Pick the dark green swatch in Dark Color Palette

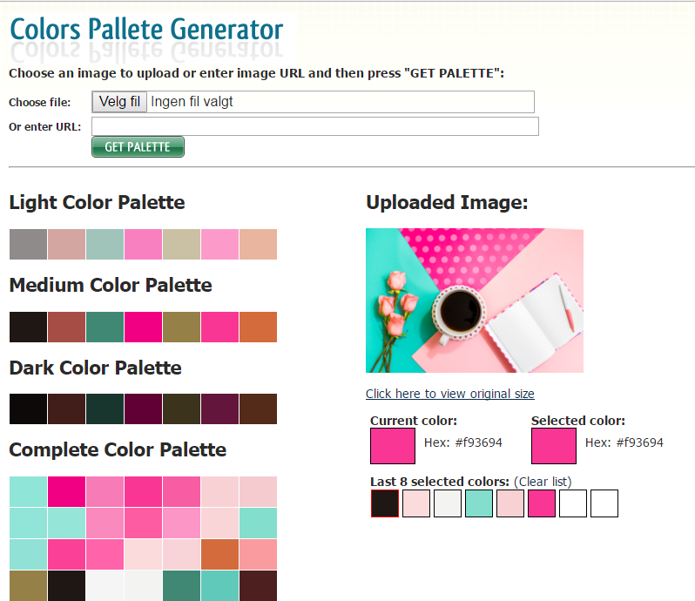tap(105, 409)
